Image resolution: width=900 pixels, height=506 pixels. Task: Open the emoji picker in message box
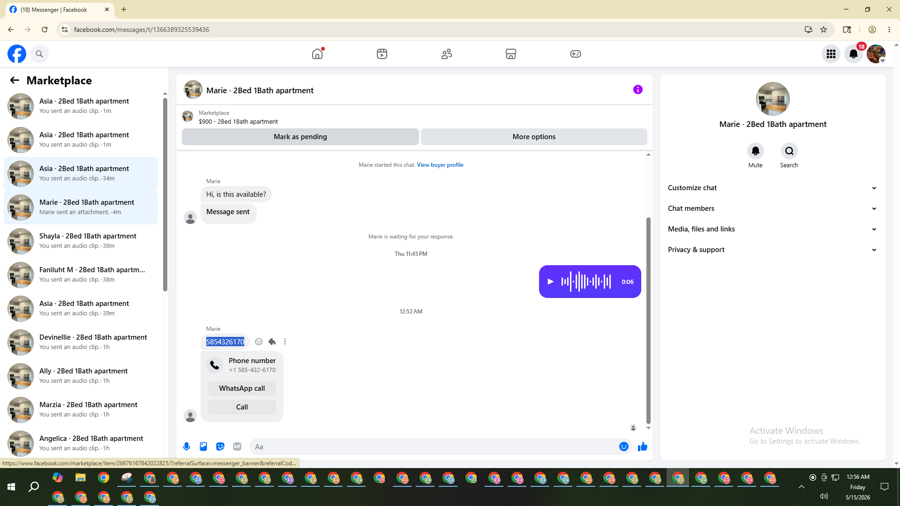(624, 446)
